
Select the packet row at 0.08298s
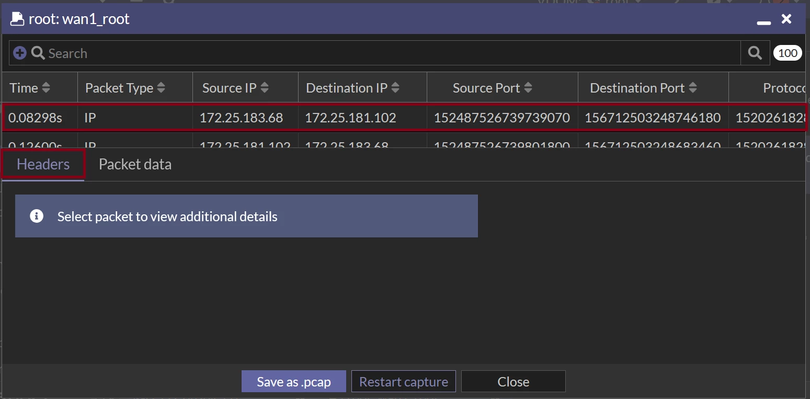click(x=405, y=118)
